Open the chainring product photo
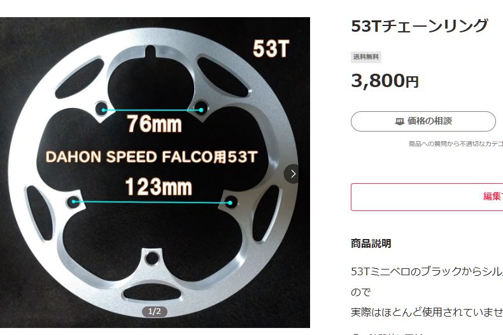503x335 pixels. (155, 172)
